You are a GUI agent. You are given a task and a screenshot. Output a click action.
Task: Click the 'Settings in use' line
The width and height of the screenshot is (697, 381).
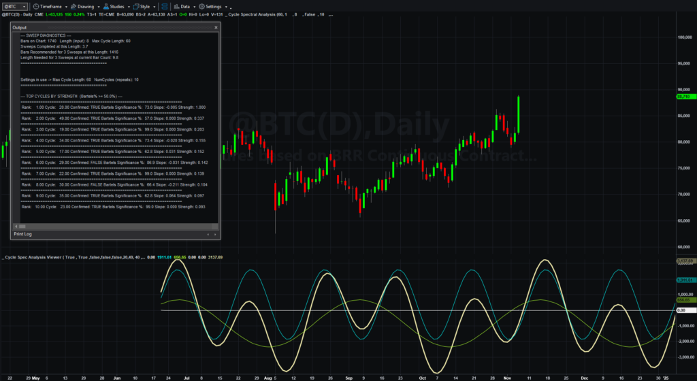point(80,80)
